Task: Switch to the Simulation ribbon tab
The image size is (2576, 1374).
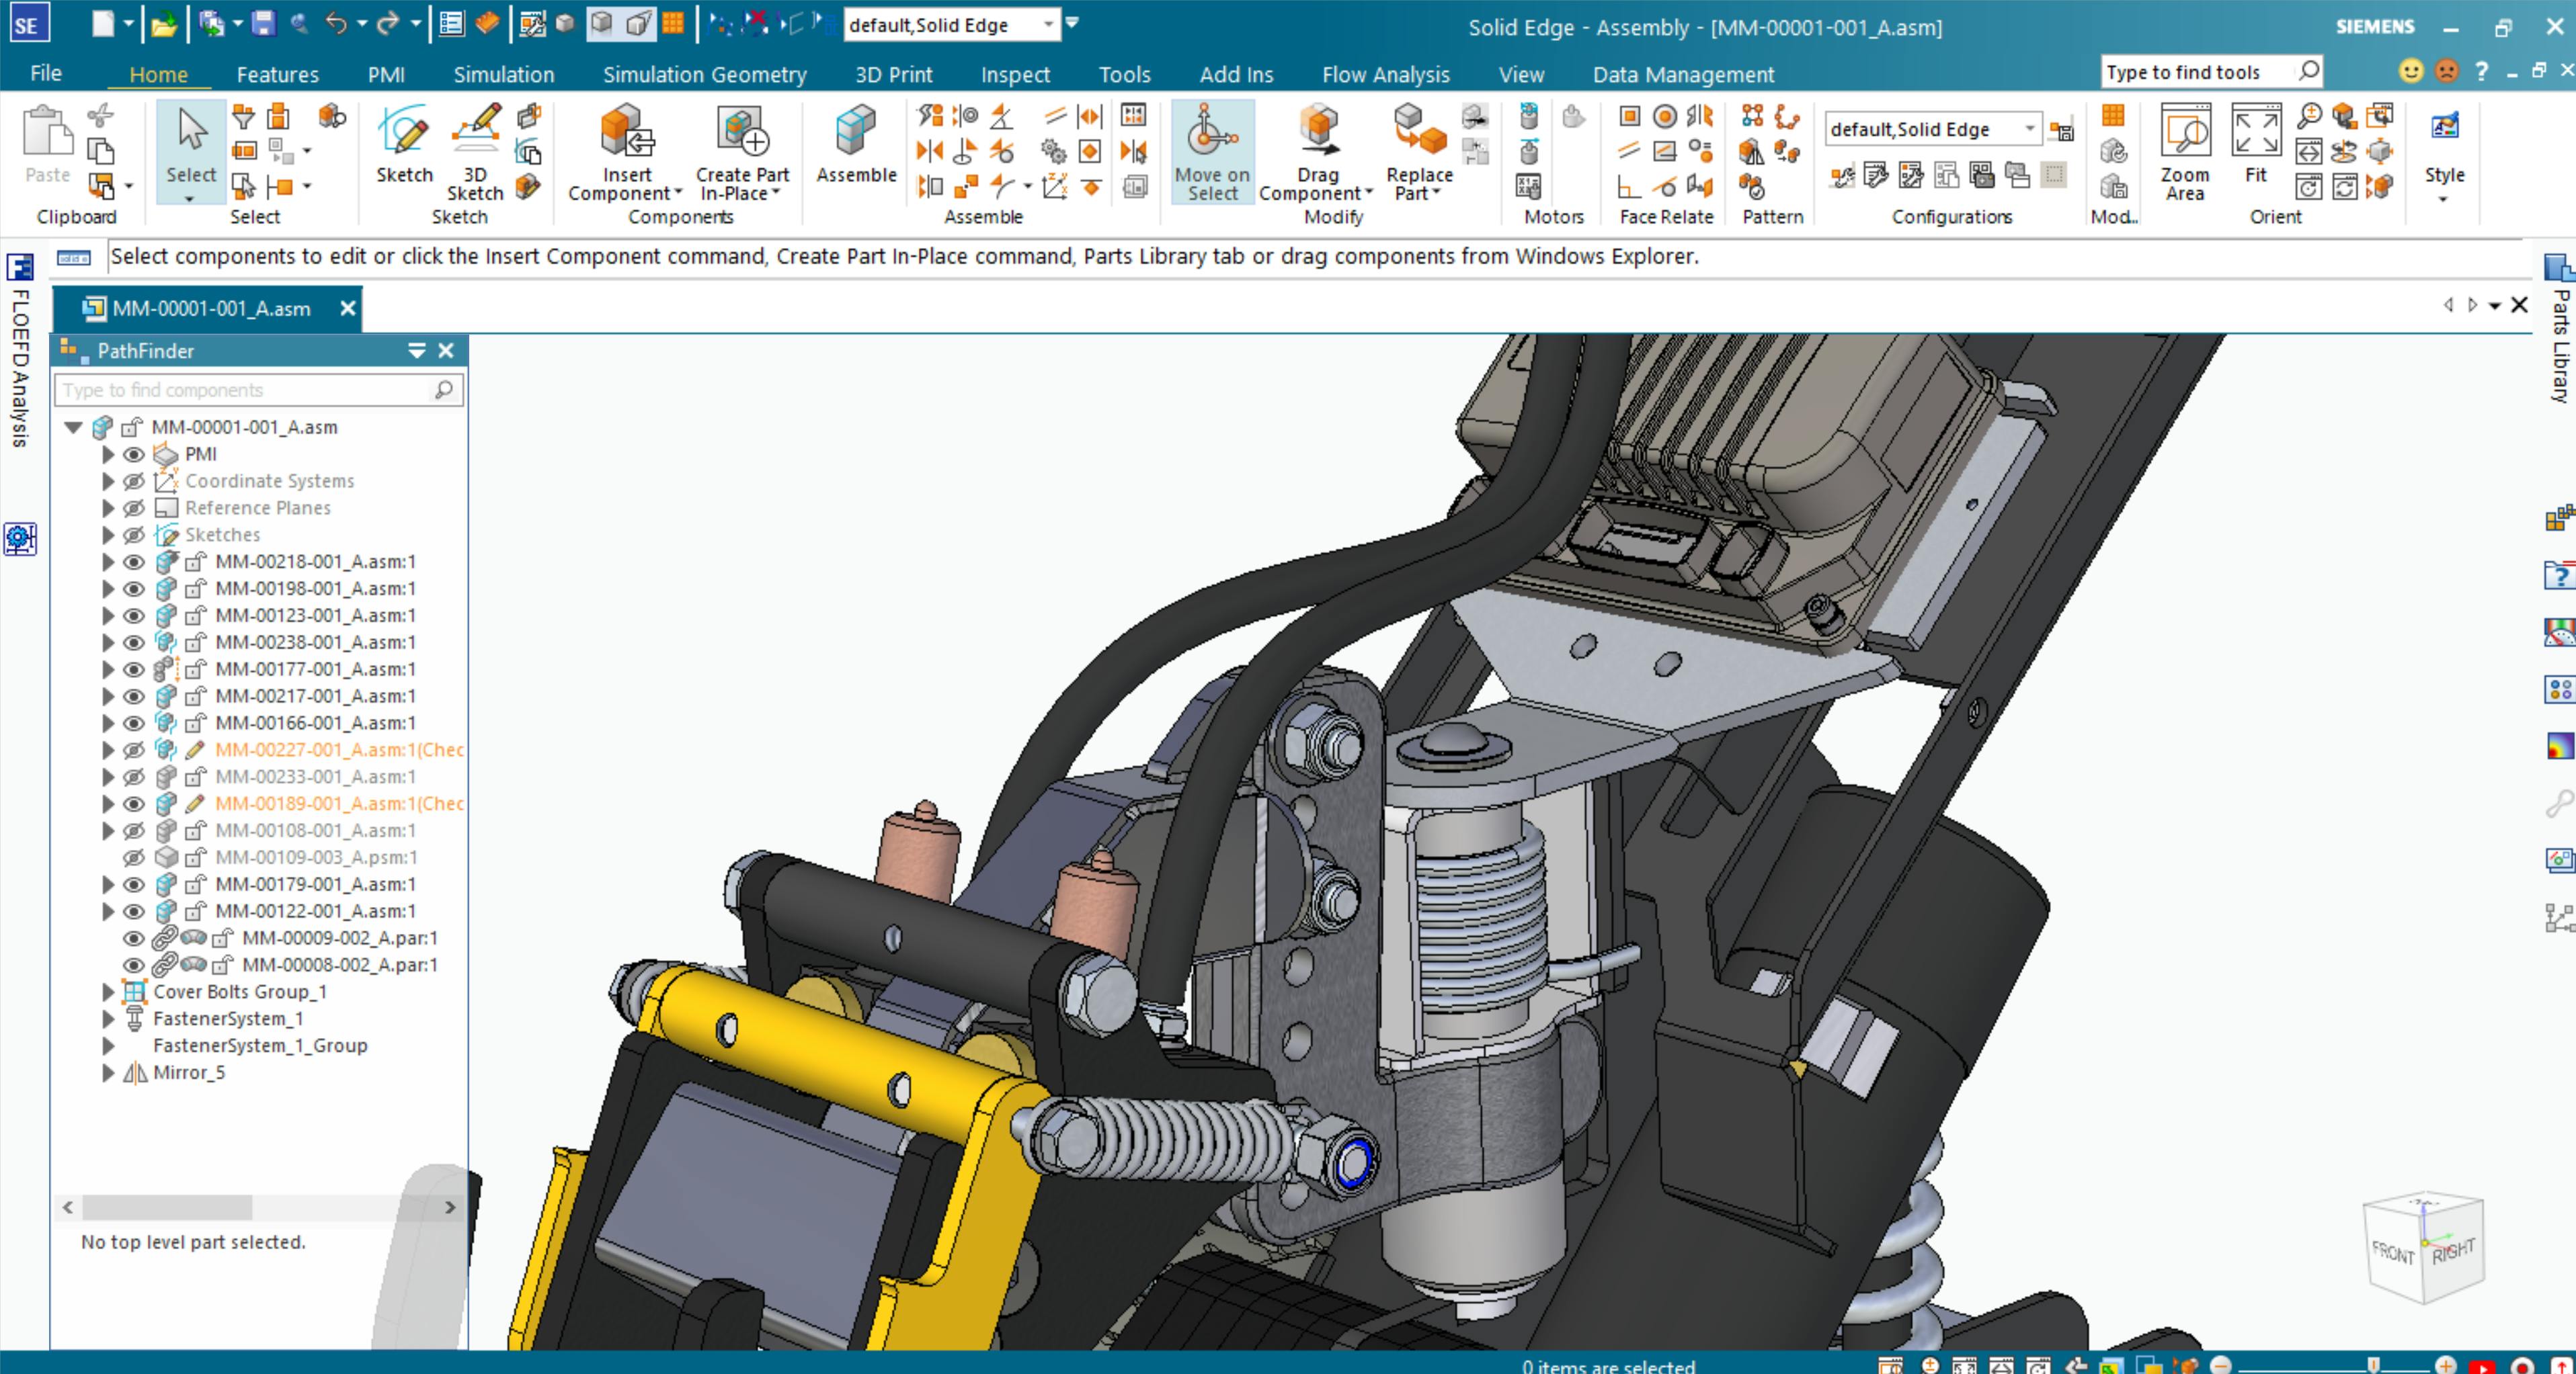Action: [x=504, y=74]
